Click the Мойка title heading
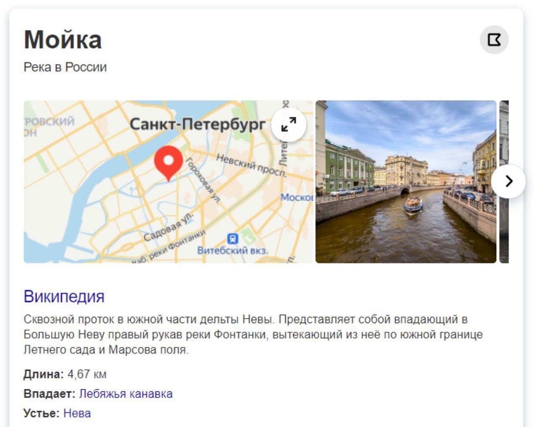The height and width of the screenshot is (427, 534). (63, 39)
